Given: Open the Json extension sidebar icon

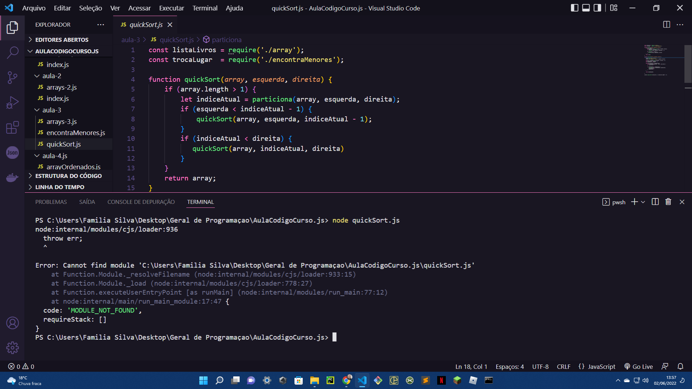Looking at the screenshot, I should (x=12, y=153).
